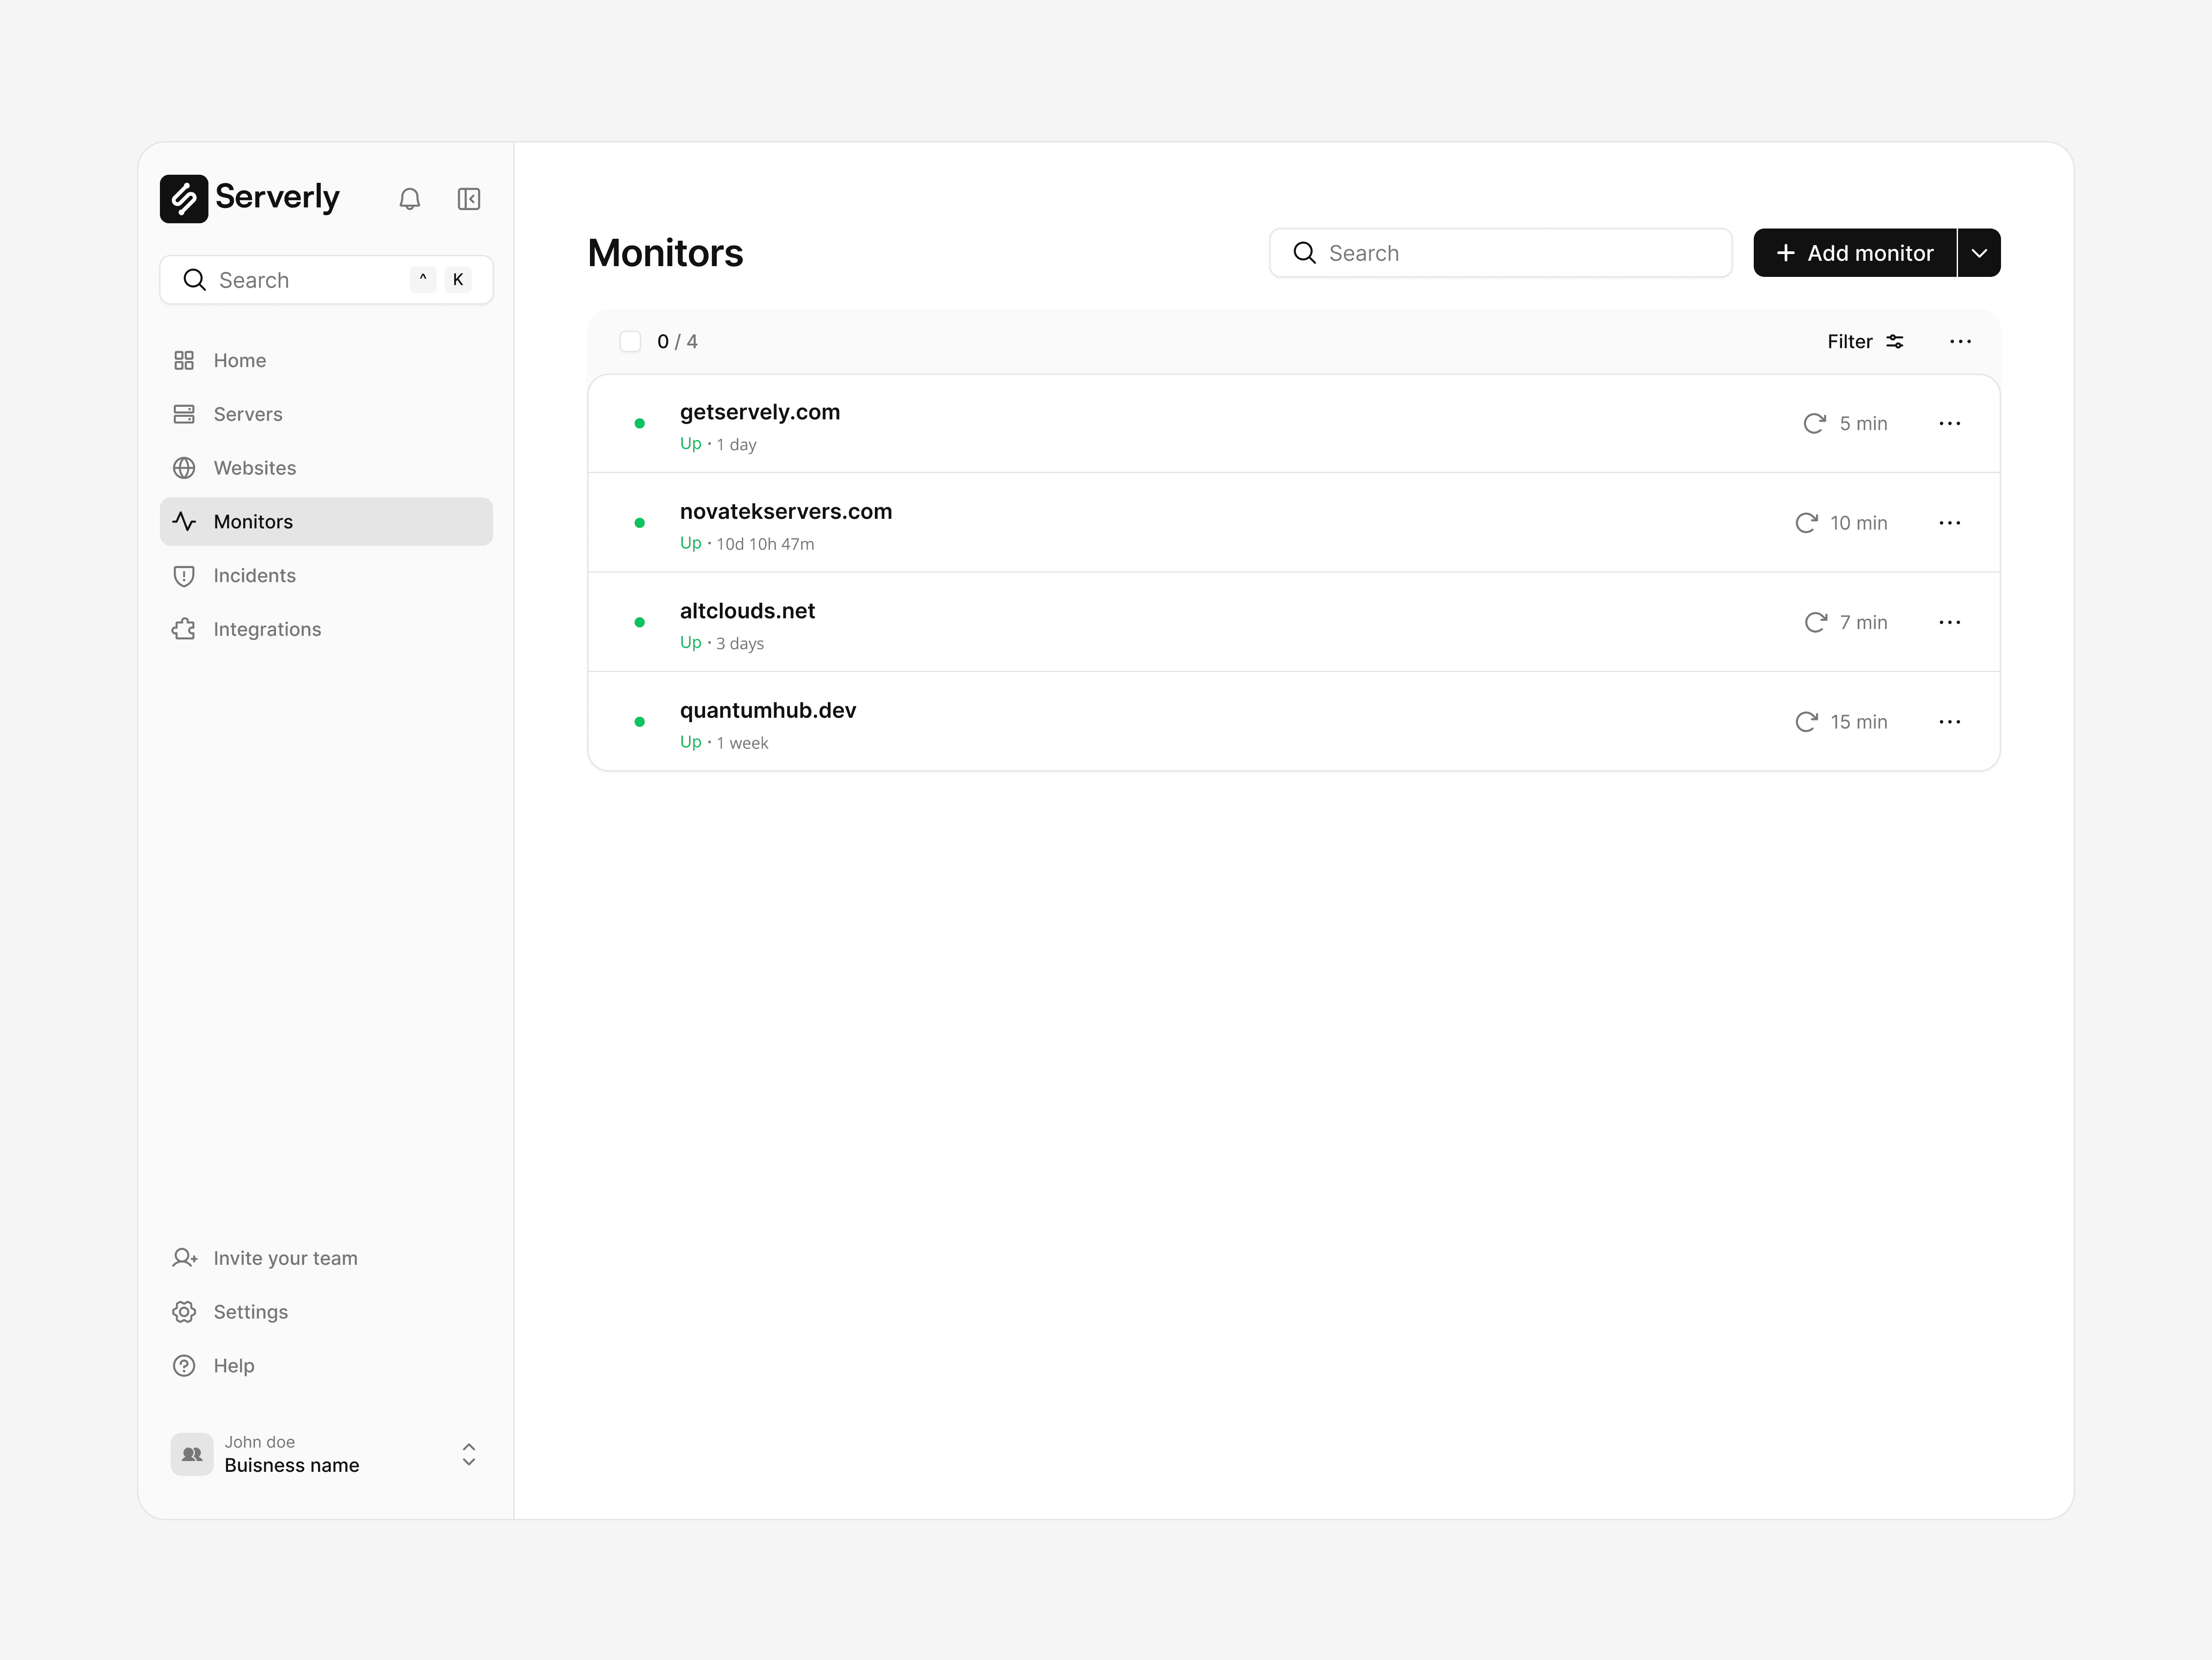2212x1660 pixels.
Task: Open list options ellipsis beside Filter
Action: pyautogui.click(x=1960, y=342)
